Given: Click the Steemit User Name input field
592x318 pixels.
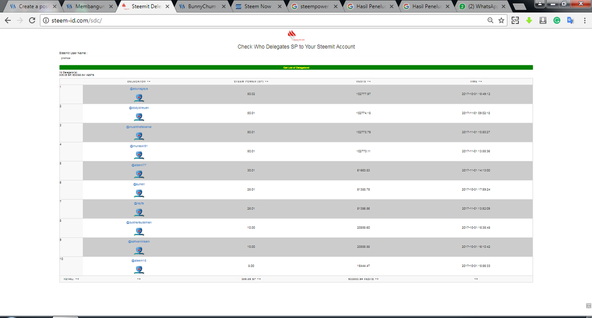Looking at the screenshot, I should [296, 58].
